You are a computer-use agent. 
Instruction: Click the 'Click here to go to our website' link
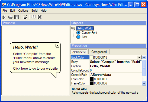point(35,69)
